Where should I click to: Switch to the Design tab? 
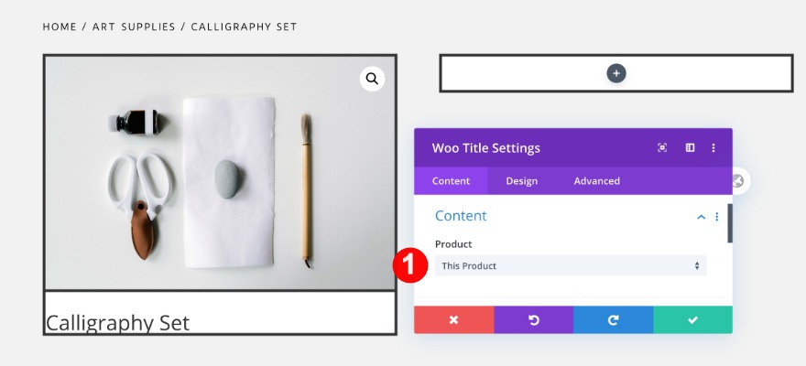click(522, 181)
